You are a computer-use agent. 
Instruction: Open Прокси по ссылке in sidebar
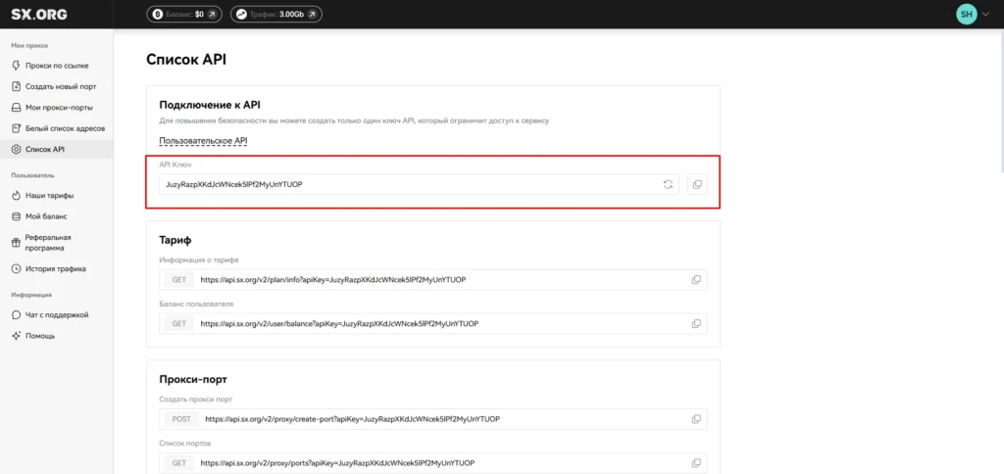pos(56,66)
